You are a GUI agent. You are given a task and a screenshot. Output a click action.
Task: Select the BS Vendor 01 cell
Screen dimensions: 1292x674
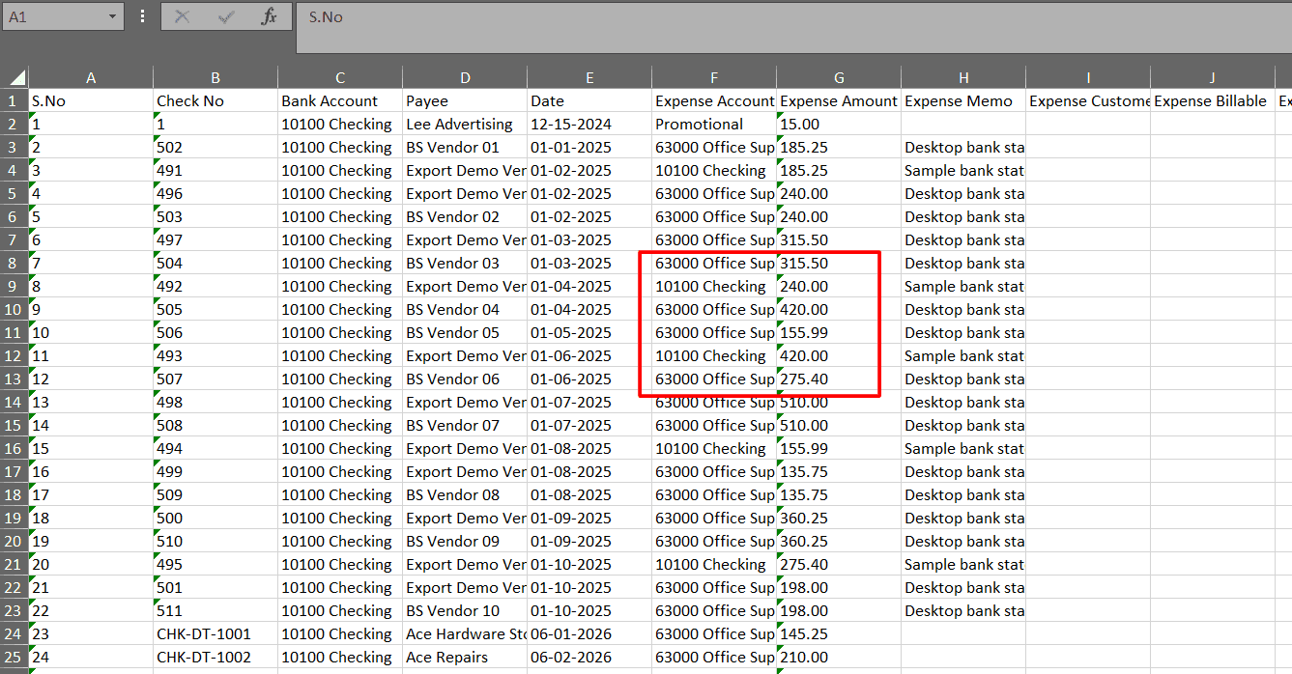click(x=465, y=148)
